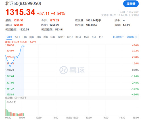Choose the 60分 interval tab
The height and width of the screenshot is (120, 142).
(x=70, y=37)
